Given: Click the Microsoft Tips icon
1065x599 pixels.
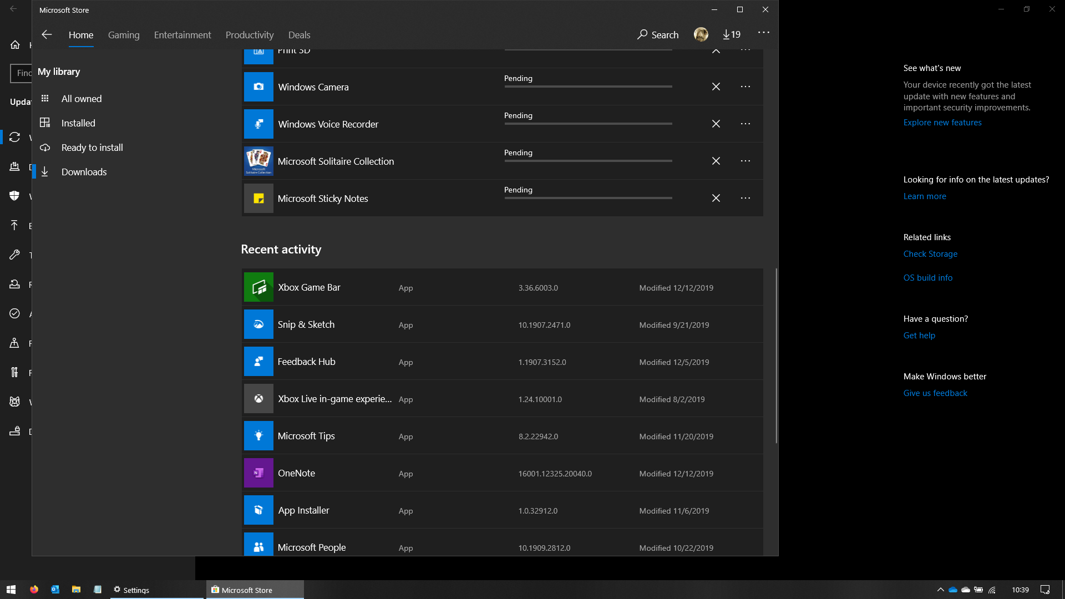Looking at the screenshot, I should coord(258,436).
